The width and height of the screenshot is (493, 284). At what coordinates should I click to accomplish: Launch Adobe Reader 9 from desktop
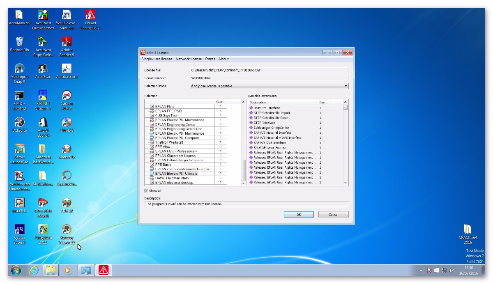pyautogui.click(x=67, y=46)
